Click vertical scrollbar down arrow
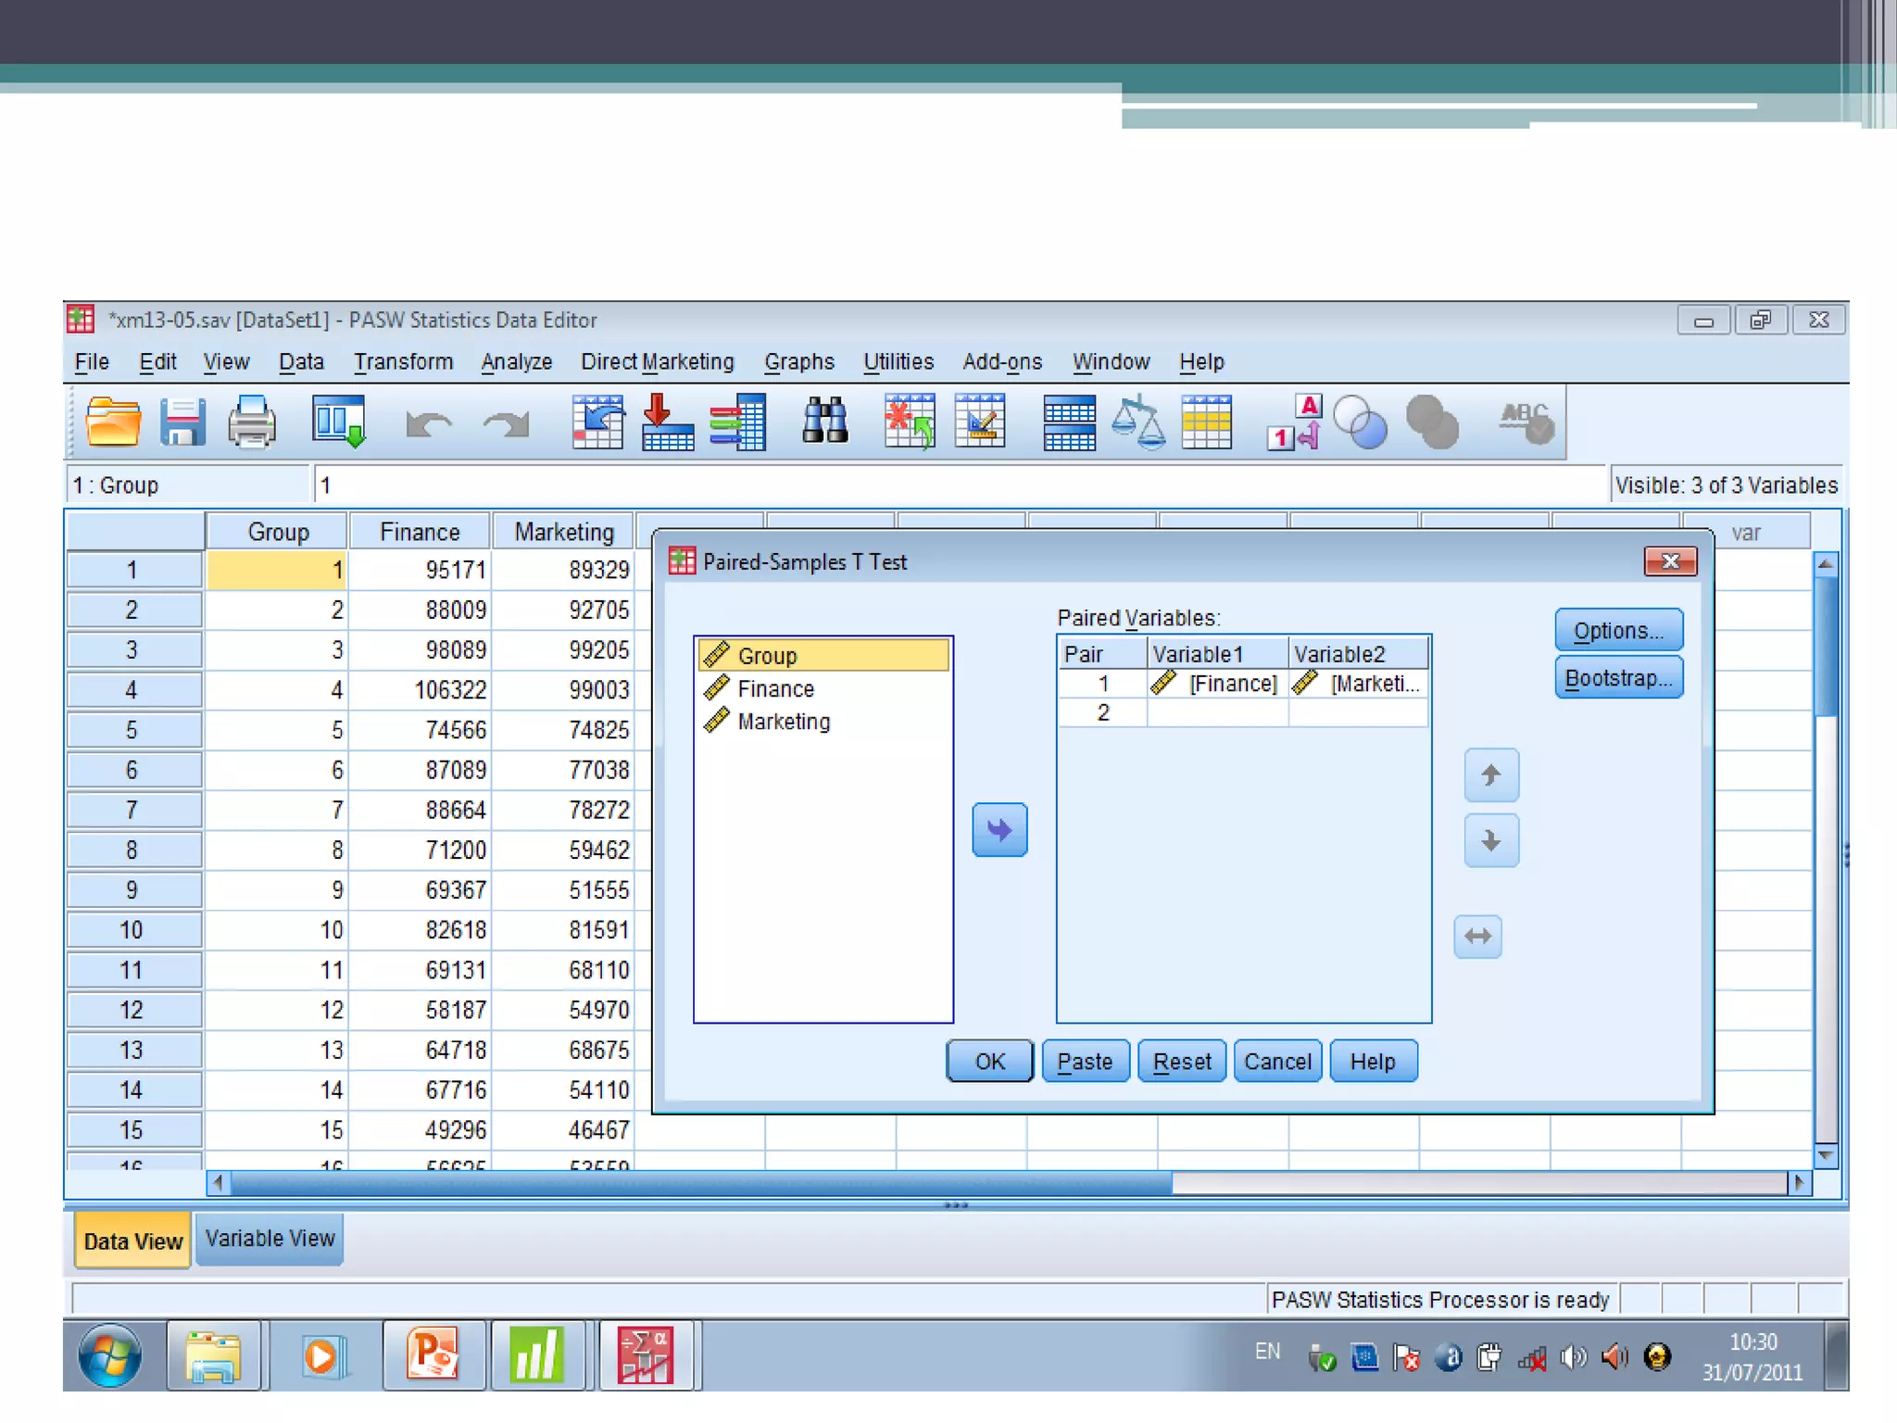 1826,1155
